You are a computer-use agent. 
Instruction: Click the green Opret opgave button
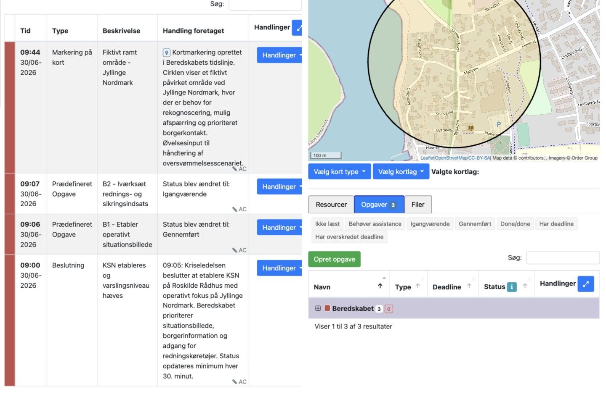click(335, 259)
